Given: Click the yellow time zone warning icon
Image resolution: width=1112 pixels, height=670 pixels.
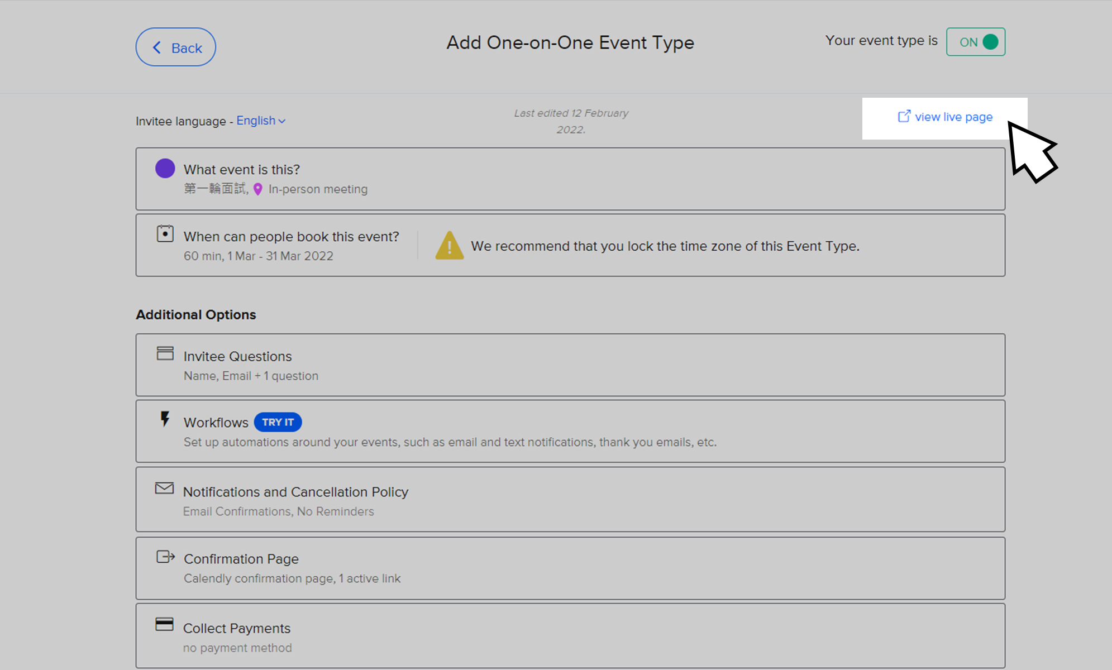Looking at the screenshot, I should (x=449, y=246).
